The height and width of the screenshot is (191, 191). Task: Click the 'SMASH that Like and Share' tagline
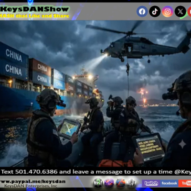coord(34,16)
